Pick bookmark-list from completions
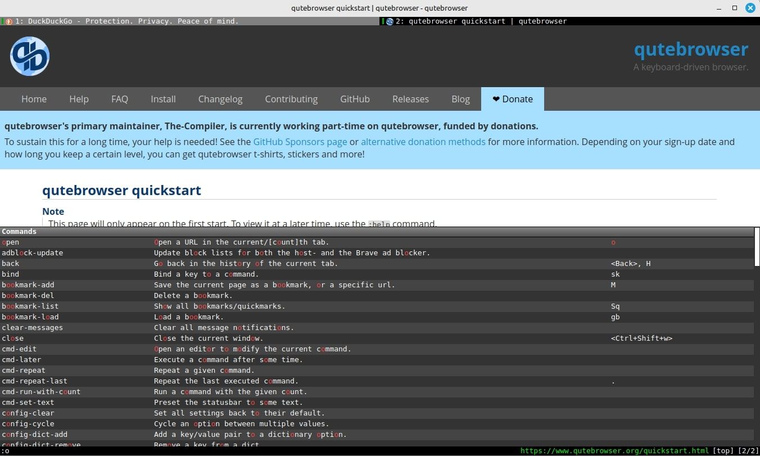The height and width of the screenshot is (456, 760). pyautogui.click(x=377, y=306)
